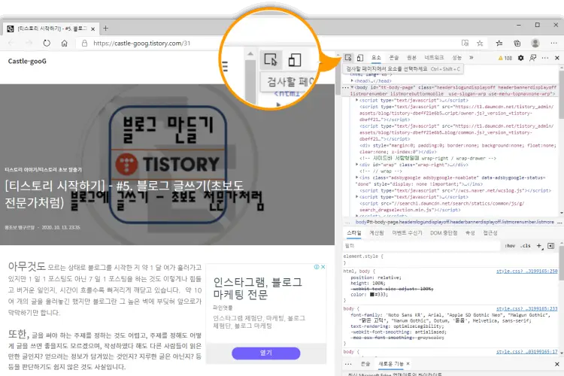
Task: Open the favorites list icon
Action: click(x=499, y=43)
